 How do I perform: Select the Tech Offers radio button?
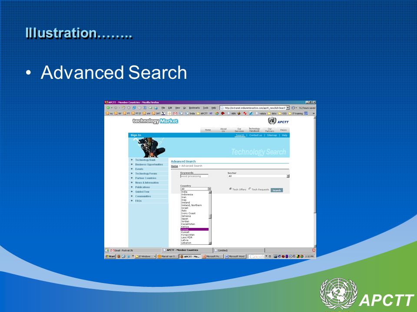tap(230, 189)
